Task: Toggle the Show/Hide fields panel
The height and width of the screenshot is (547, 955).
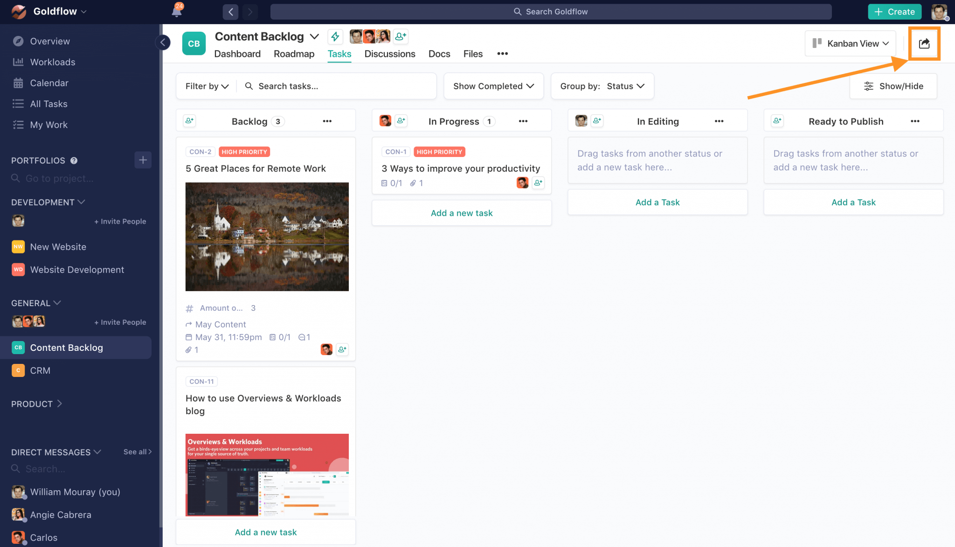Action: pyautogui.click(x=893, y=86)
